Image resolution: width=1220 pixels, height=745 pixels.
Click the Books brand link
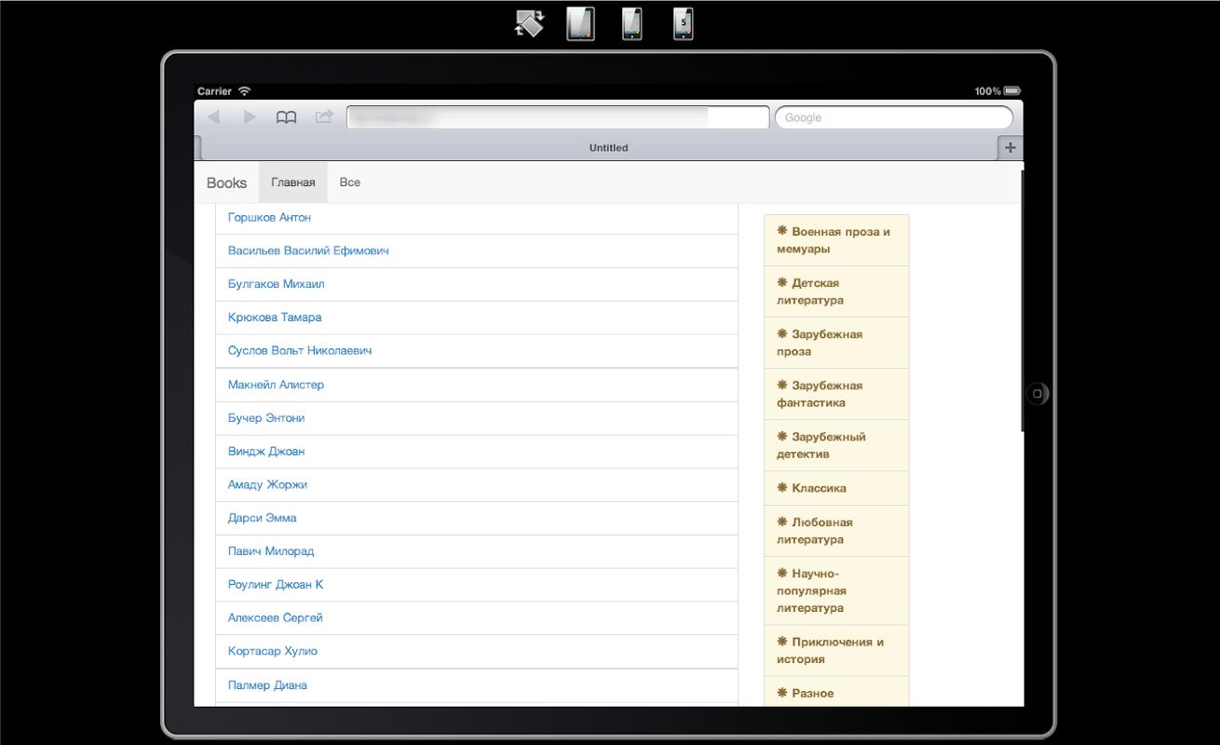(x=226, y=183)
